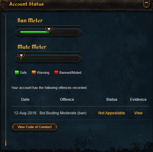Click the red zone of Ban Meter
Viewport: 153px width, 152px height.
tap(70, 32)
